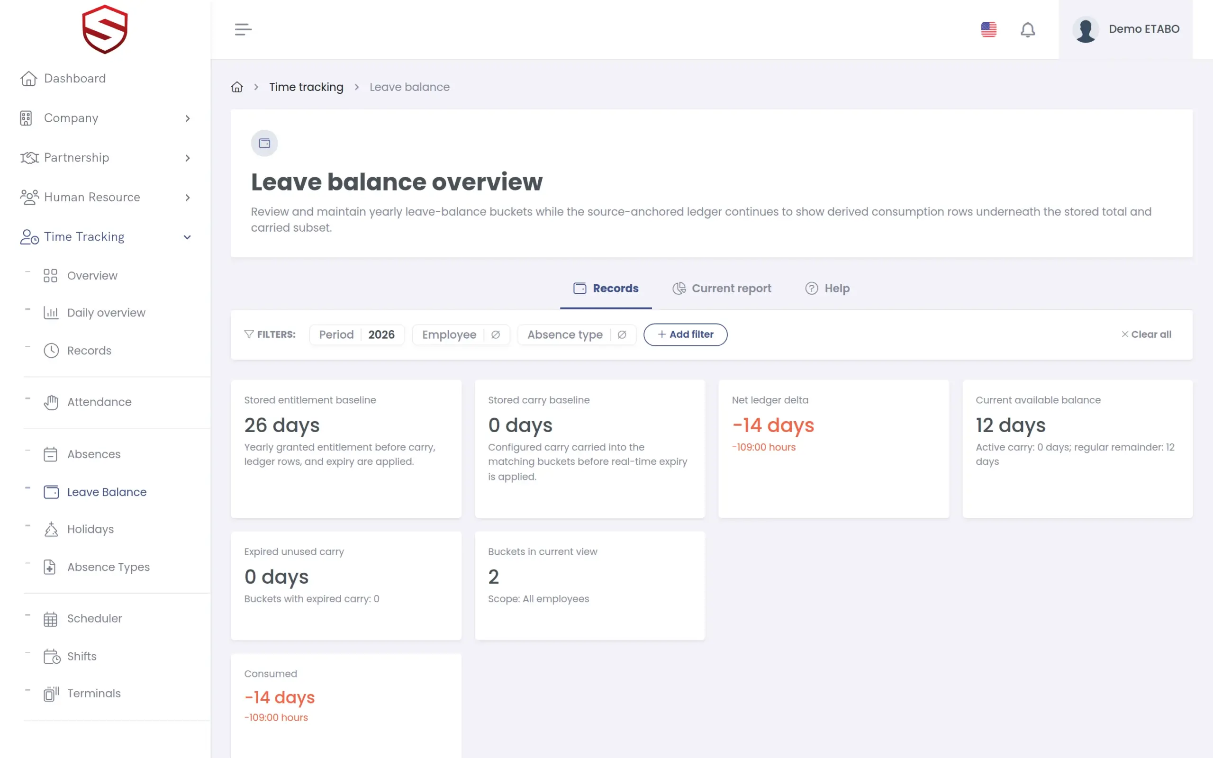Click the Stored carry baseline card
The height and width of the screenshot is (758, 1213).
590,449
